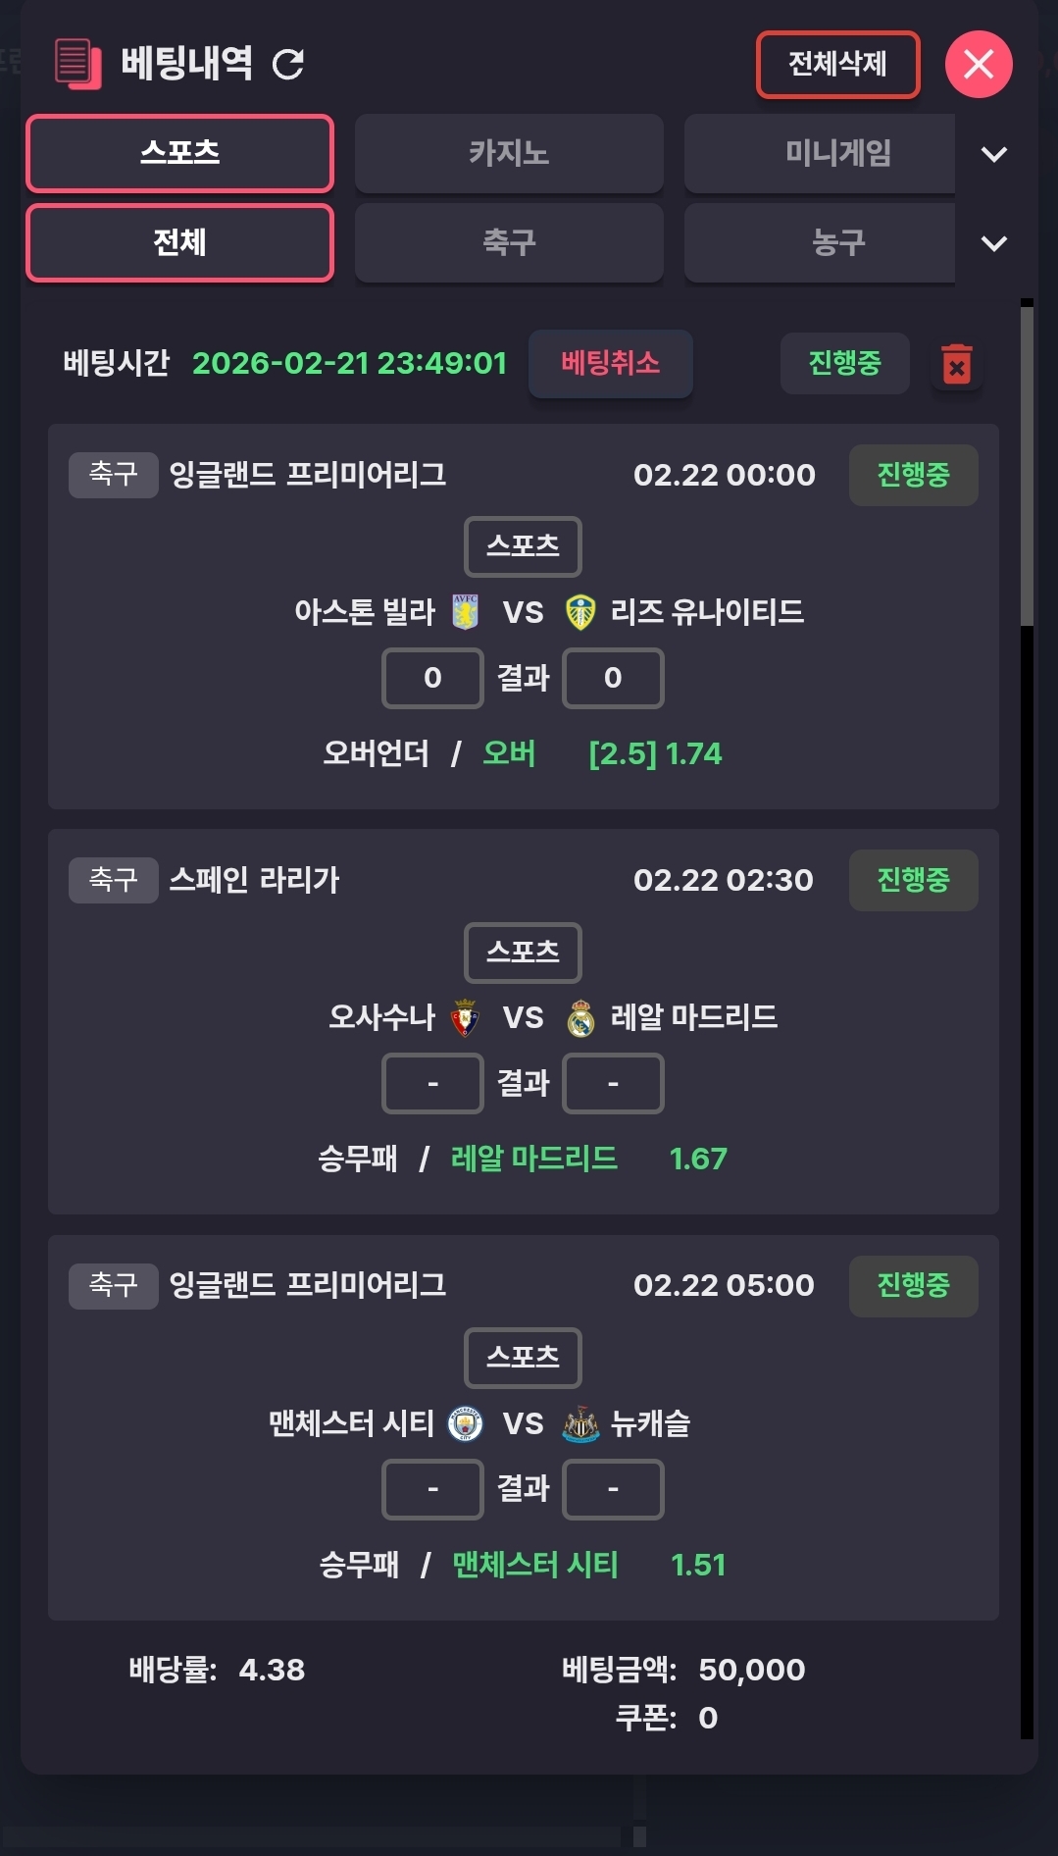1058x1856 pixels.
Task: Click the Real Madrid team crest
Action: (580, 1018)
